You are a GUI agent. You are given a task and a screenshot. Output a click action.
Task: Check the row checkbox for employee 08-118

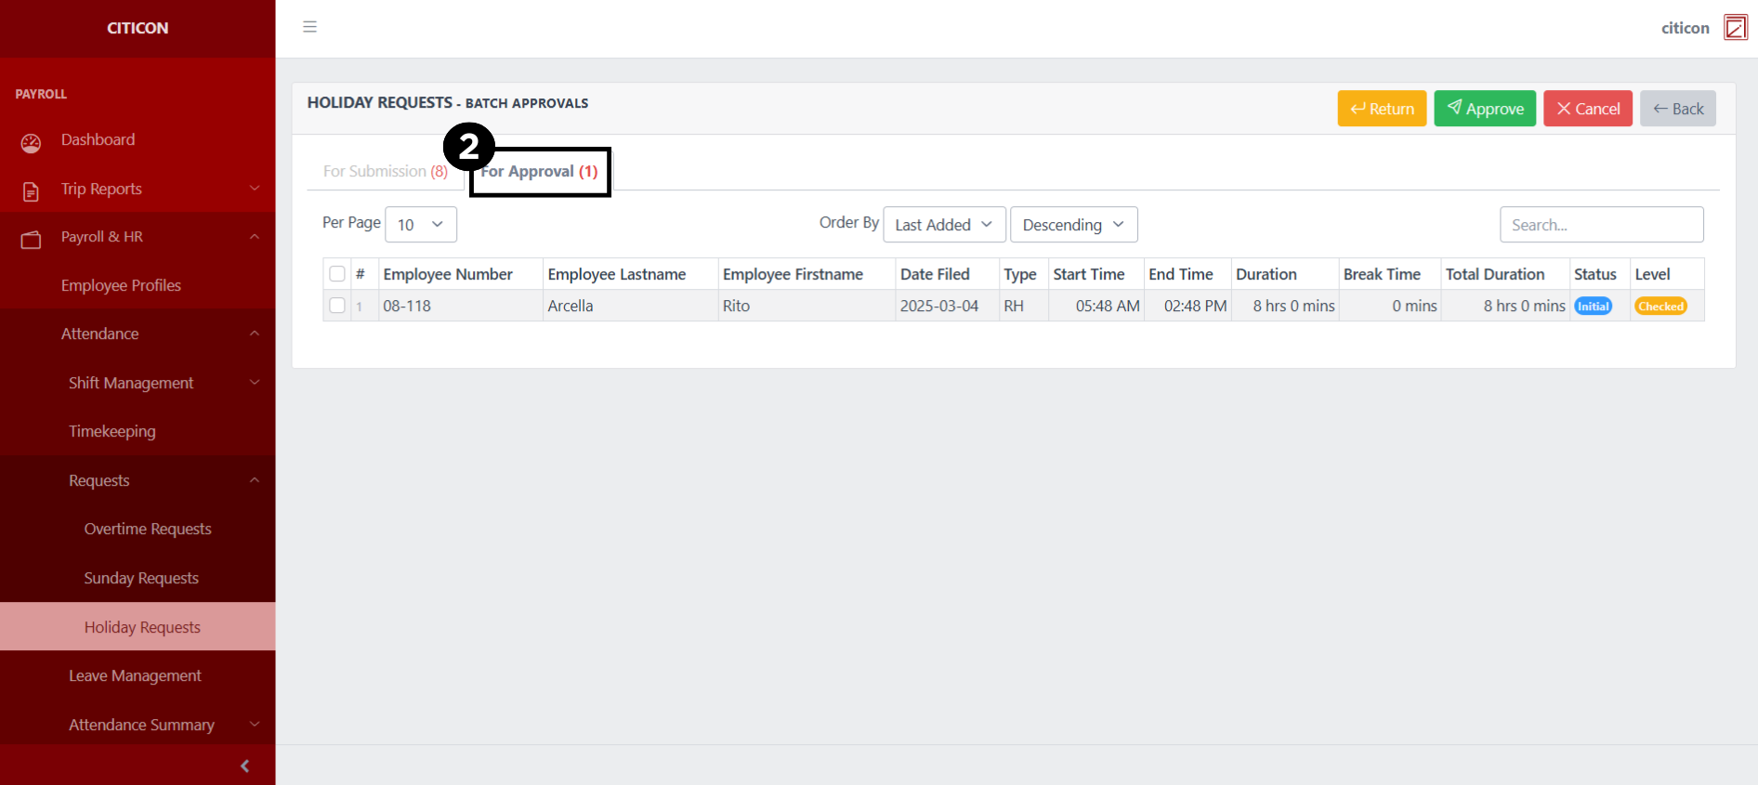tap(337, 306)
